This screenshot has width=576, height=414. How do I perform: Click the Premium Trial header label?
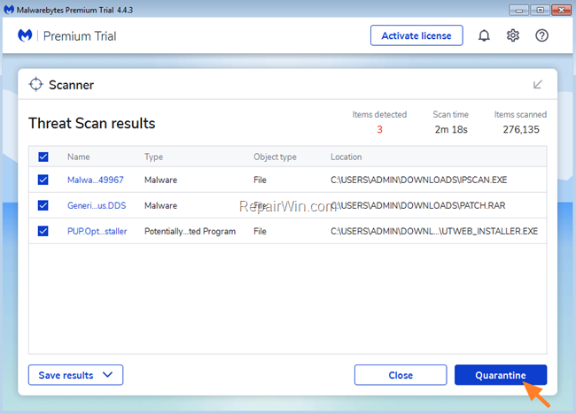click(80, 36)
